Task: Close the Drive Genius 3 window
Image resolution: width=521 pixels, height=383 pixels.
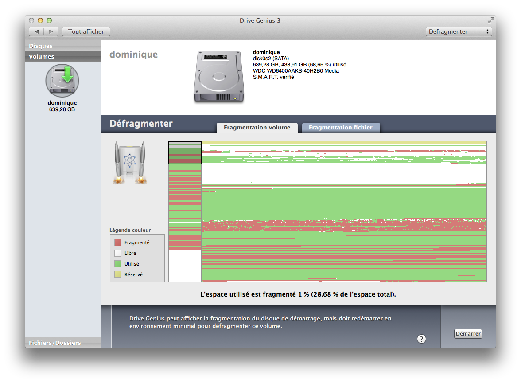Action: tap(31, 20)
